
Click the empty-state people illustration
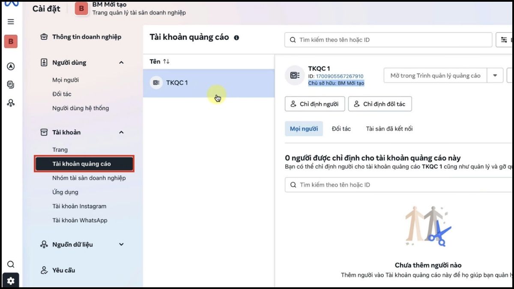coord(428,226)
